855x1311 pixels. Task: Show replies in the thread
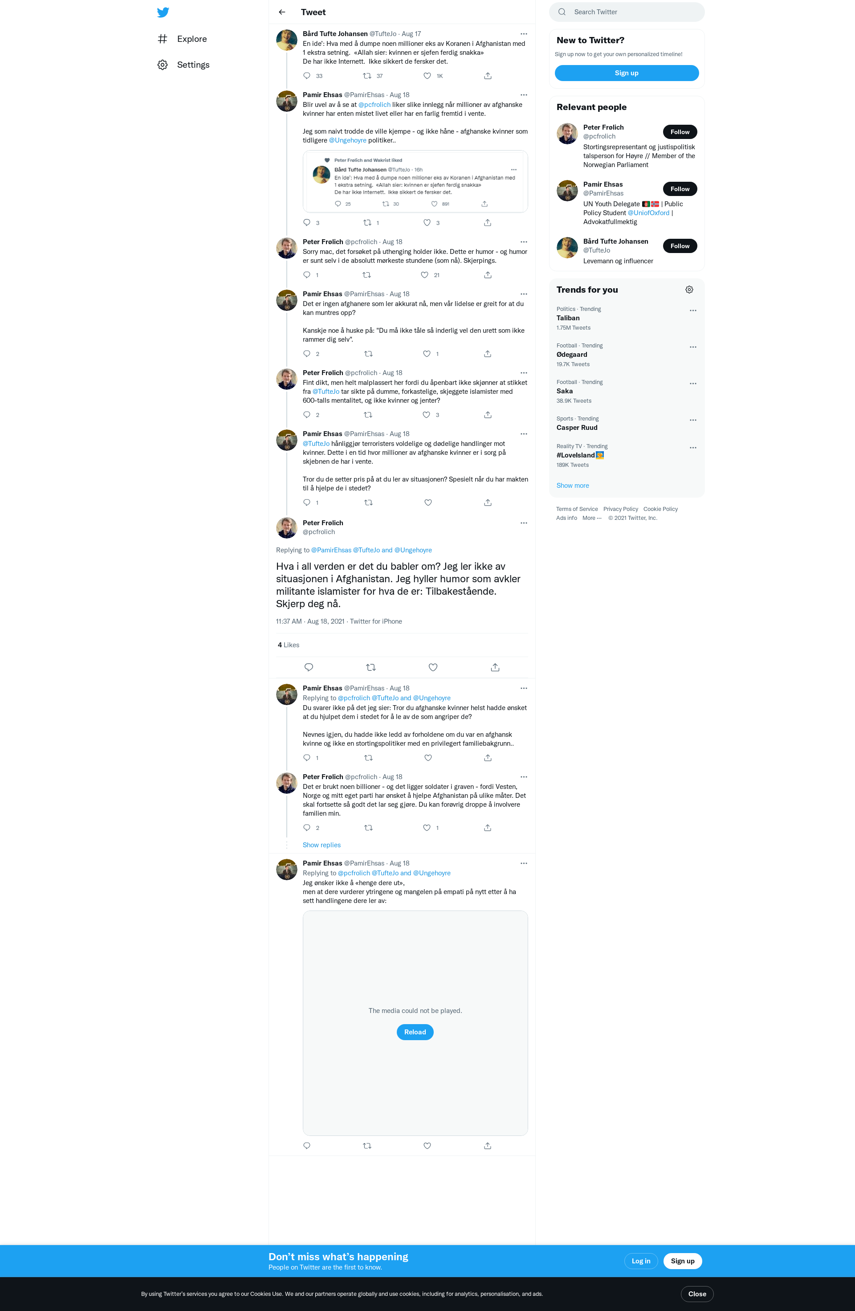tap(322, 845)
